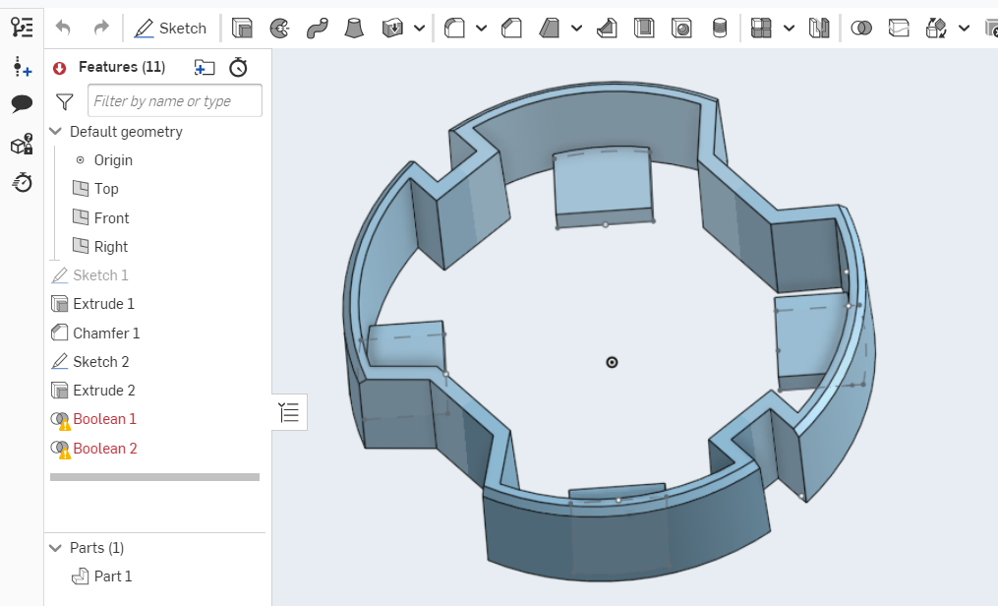Click the gray rollback bar below Boolean 2
Image resolution: width=998 pixels, height=606 pixels.
coord(154,477)
